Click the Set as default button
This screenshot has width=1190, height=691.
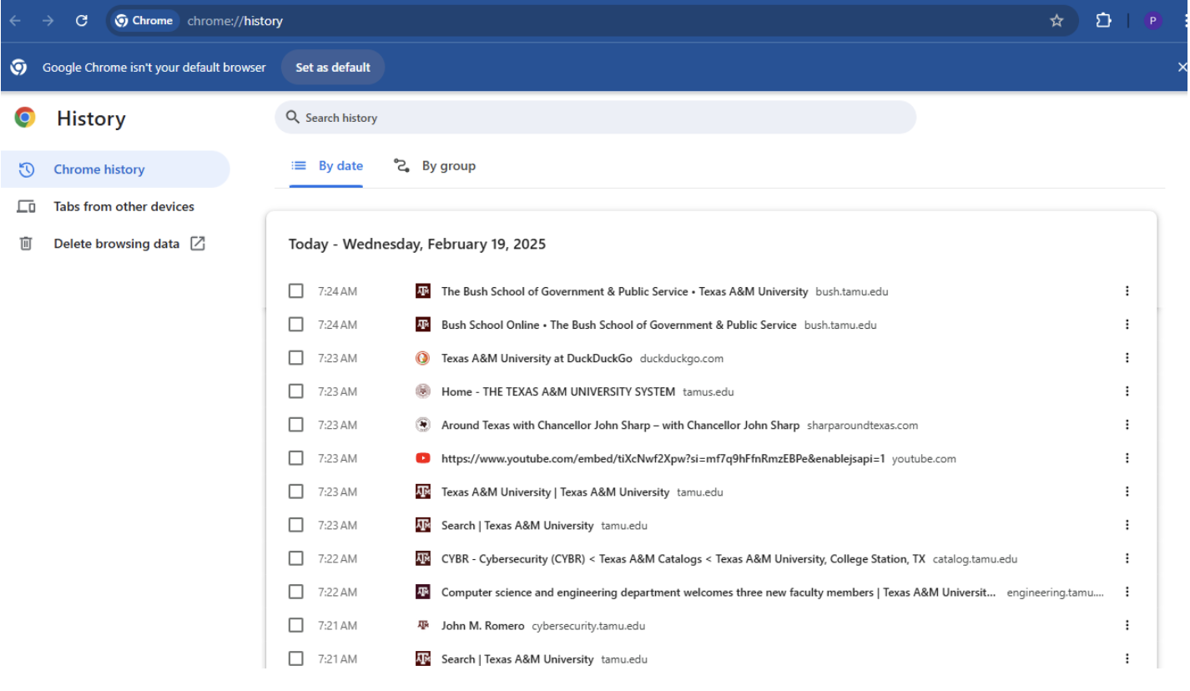point(333,68)
